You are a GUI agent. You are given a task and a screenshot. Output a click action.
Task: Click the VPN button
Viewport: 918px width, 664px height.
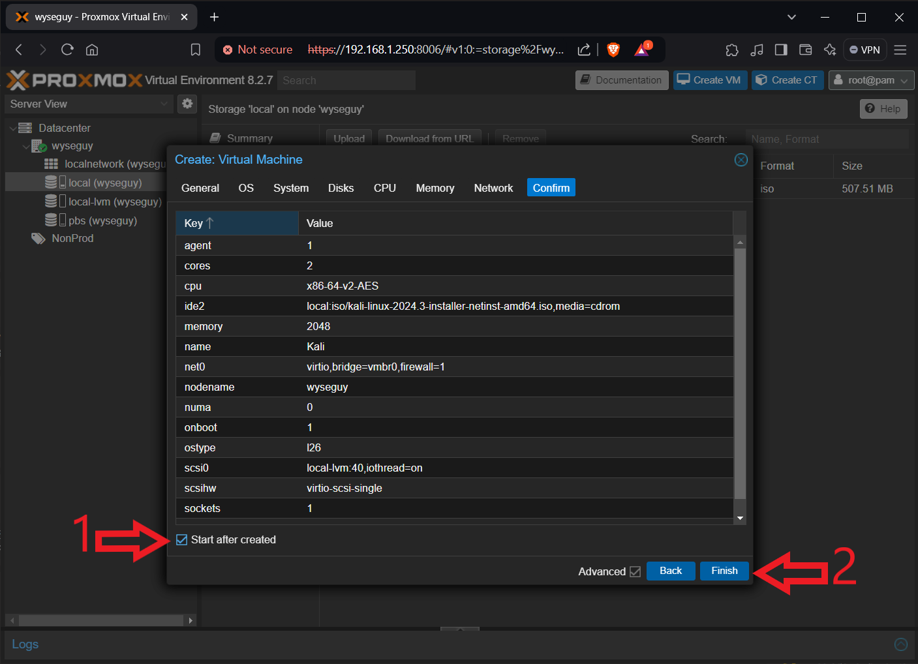click(865, 50)
